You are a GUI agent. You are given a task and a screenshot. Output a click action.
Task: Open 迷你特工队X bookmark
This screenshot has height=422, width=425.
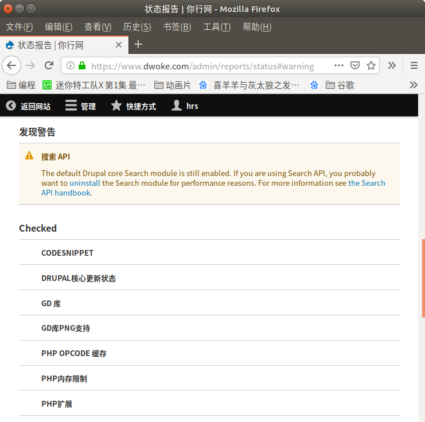point(94,85)
